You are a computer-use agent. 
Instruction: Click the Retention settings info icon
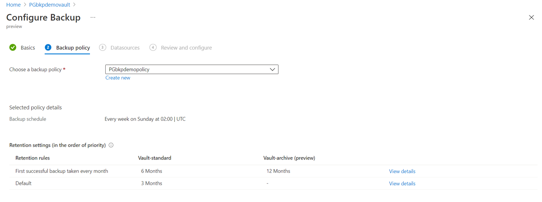(111, 145)
